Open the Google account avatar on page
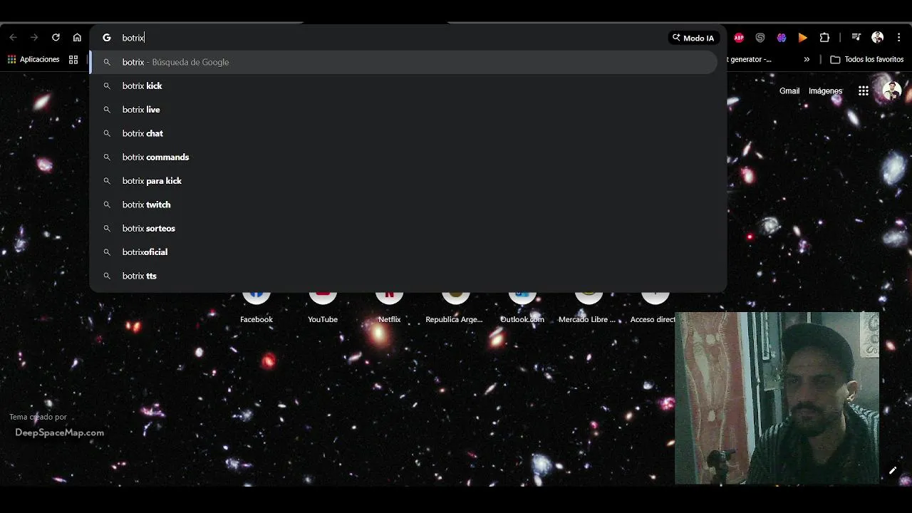 click(x=891, y=90)
